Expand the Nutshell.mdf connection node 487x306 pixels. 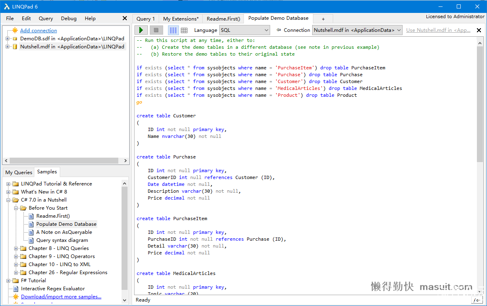[8, 47]
